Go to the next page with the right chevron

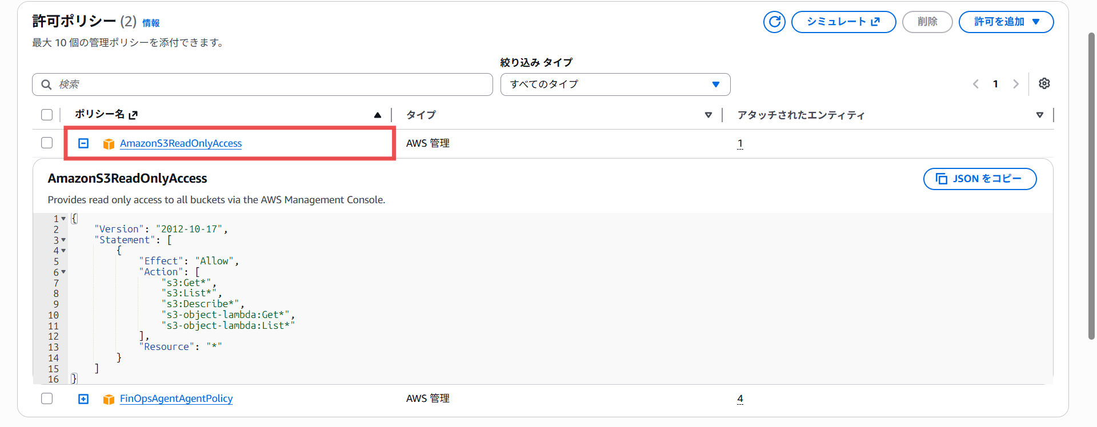pyautogui.click(x=1015, y=84)
